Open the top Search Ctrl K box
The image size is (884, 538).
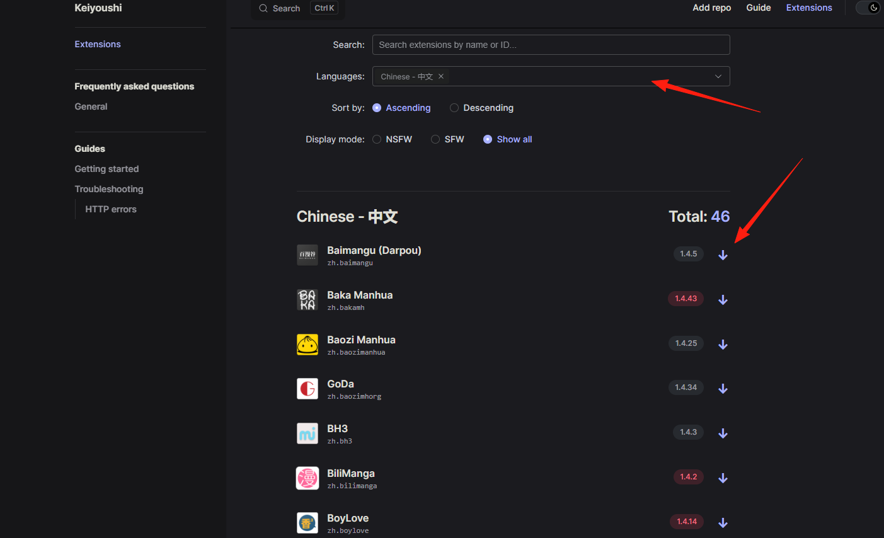click(298, 8)
